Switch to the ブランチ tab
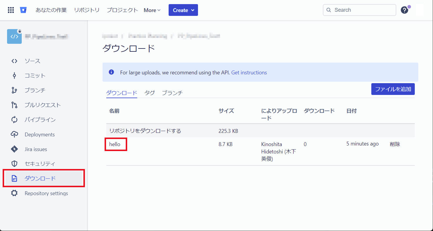 [x=172, y=92]
